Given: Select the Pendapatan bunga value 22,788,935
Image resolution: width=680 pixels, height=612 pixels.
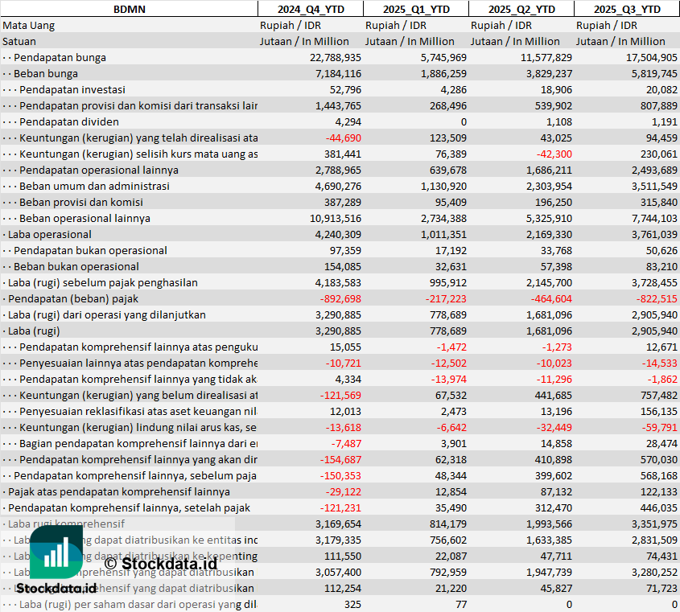Looking at the screenshot, I should point(335,57).
